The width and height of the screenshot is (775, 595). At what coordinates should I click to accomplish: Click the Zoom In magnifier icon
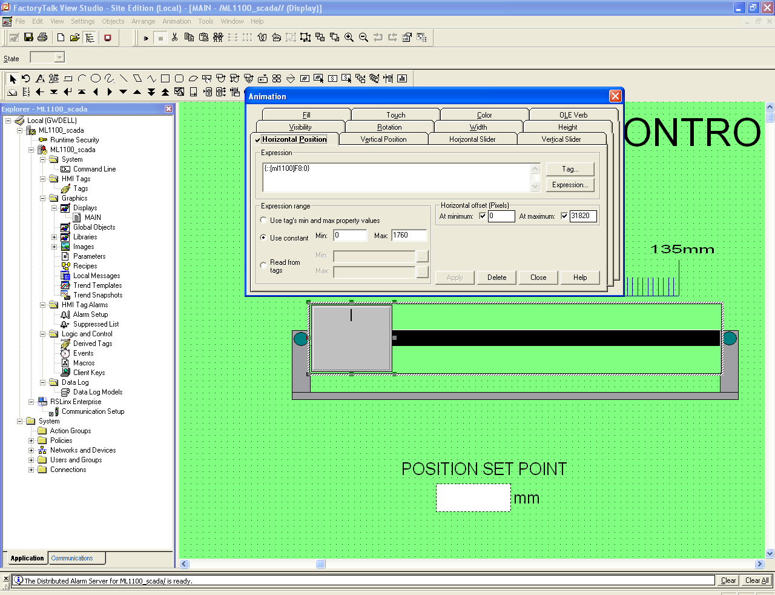coord(349,38)
